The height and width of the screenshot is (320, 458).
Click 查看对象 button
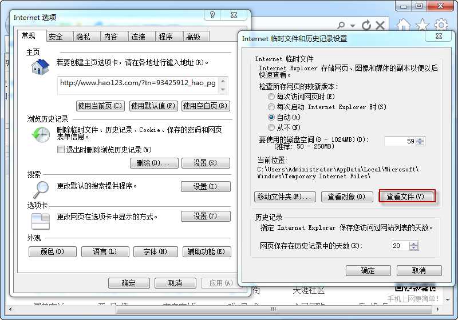coord(347,197)
